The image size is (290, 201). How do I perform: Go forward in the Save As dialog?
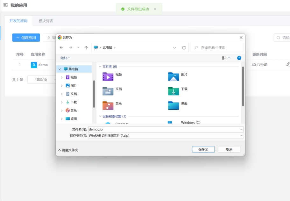tap(71, 47)
